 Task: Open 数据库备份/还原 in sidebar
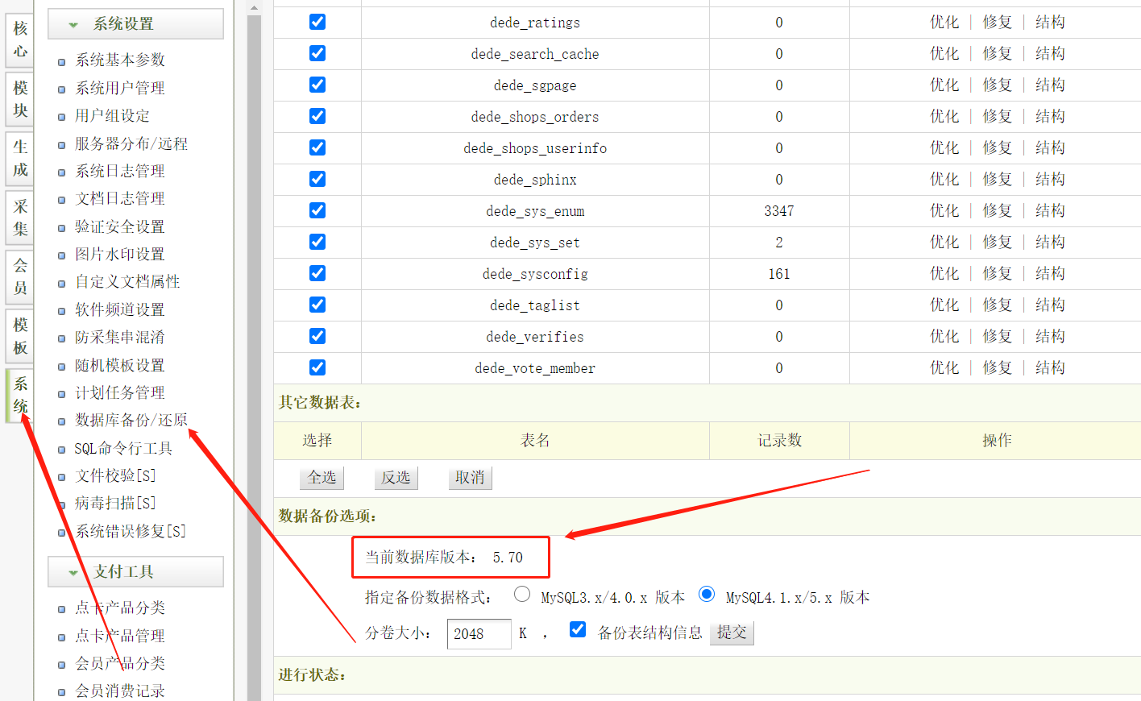(x=131, y=420)
